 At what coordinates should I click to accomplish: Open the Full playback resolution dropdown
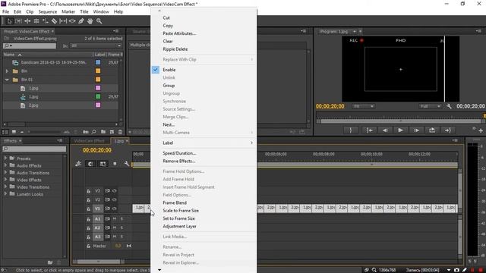430,106
